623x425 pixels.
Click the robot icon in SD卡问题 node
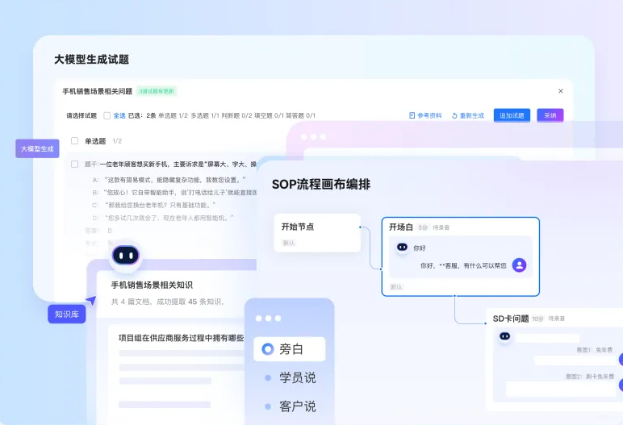(x=505, y=336)
